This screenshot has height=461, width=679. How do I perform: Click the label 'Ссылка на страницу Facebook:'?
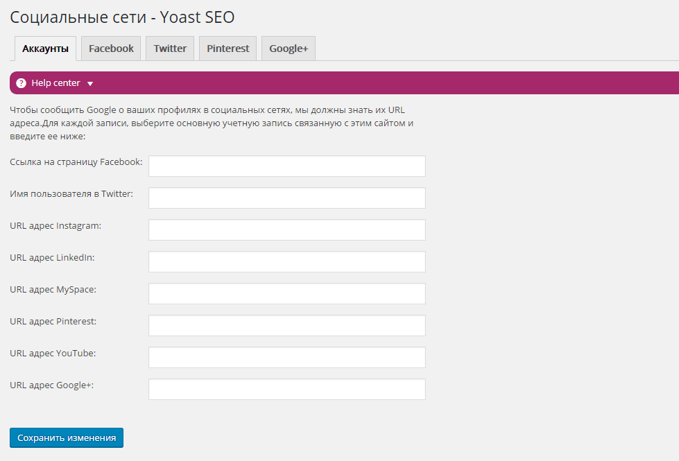76,162
